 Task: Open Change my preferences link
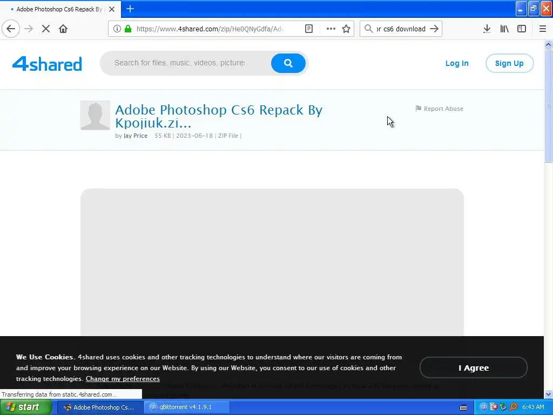[x=123, y=379]
